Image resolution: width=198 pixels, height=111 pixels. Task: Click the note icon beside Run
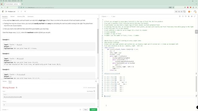point(80,110)
